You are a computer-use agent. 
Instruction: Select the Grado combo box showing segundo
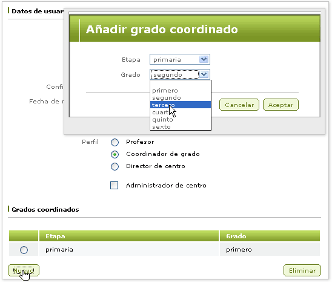[180, 74]
